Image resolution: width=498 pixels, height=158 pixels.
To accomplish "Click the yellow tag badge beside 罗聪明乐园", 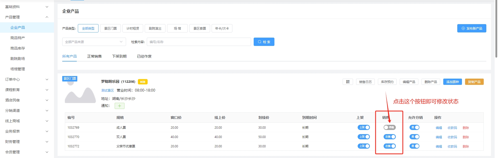I will coord(143,82).
